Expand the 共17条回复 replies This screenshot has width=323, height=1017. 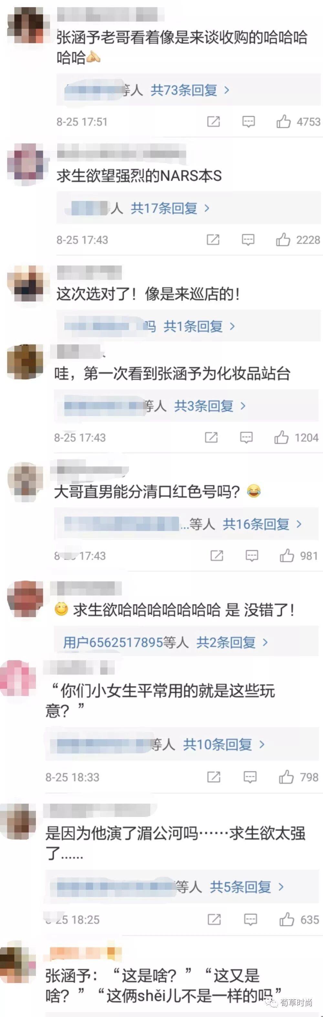tap(170, 208)
